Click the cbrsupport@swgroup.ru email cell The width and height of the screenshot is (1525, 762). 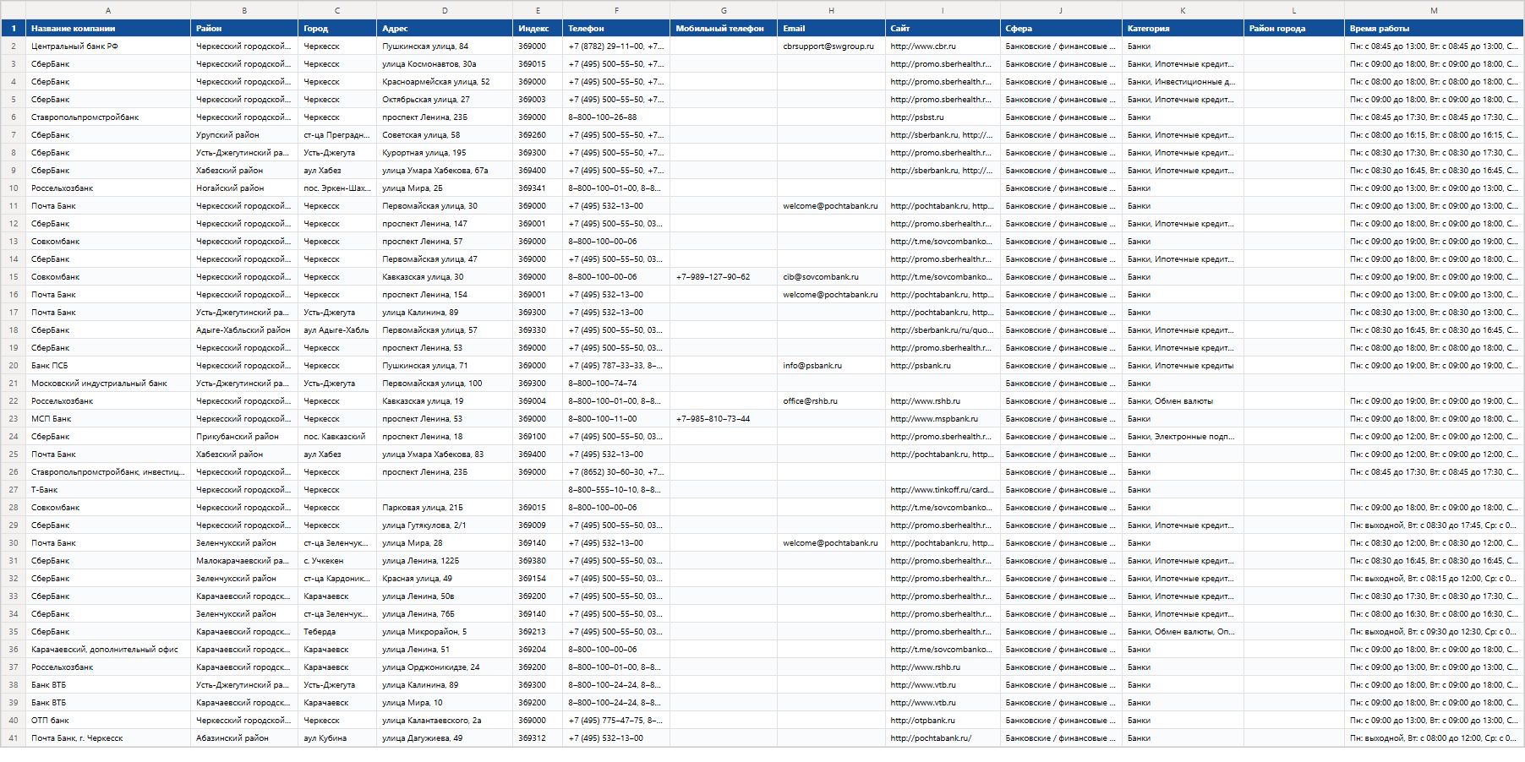(831, 46)
